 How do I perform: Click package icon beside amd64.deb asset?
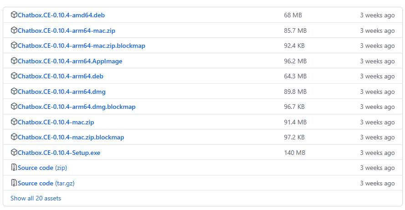(x=14, y=15)
